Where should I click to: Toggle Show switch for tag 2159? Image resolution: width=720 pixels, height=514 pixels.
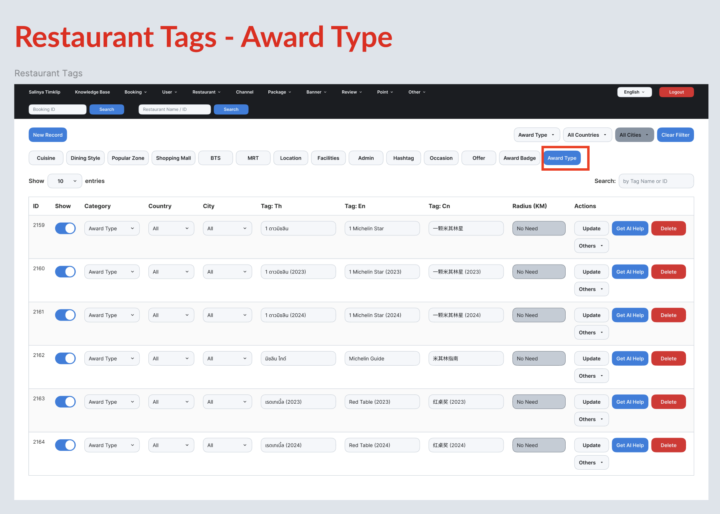tap(65, 229)
